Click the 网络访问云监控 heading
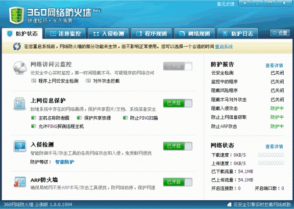 (x=51, y=64)
